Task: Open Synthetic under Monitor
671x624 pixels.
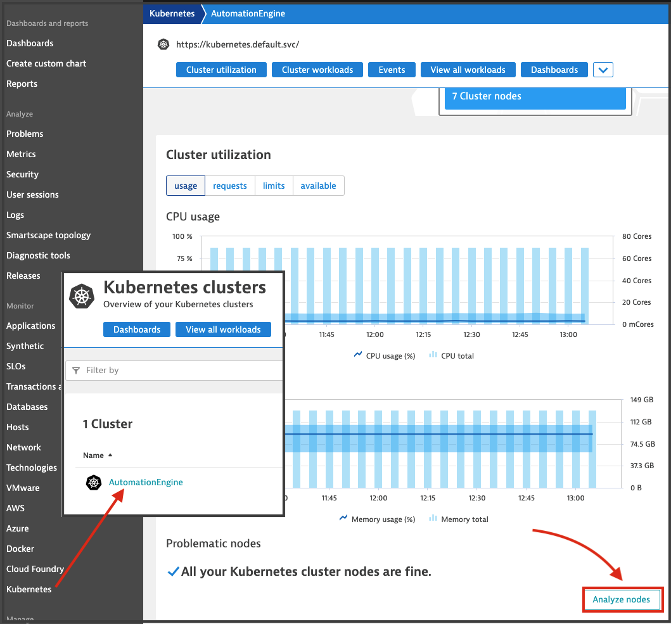Action: (x=25, y=346)
